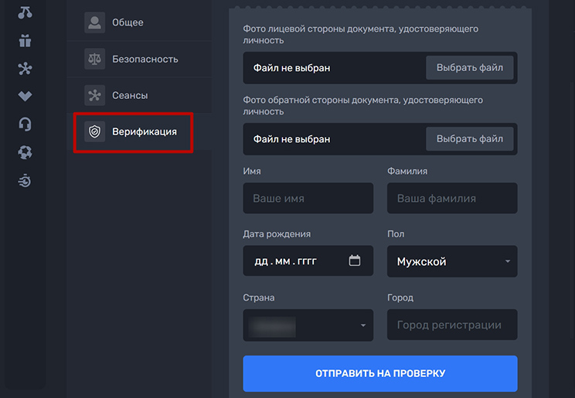Open the headset support icon
Image resolution: width=575 pixels, height=398 pixels.
coord(25,124)
